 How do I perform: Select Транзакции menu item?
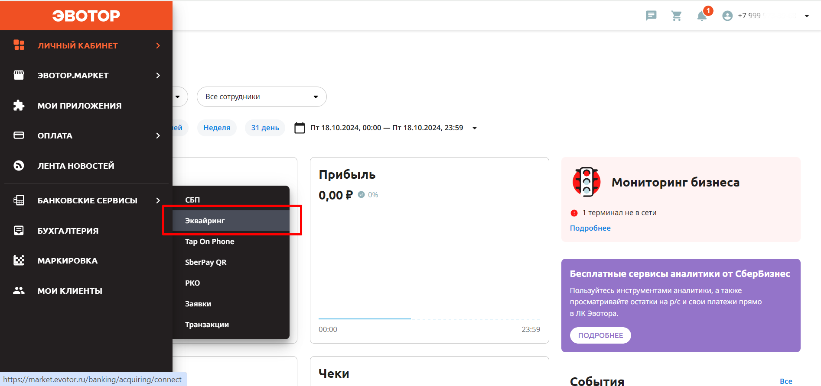[x=231, y=325]
